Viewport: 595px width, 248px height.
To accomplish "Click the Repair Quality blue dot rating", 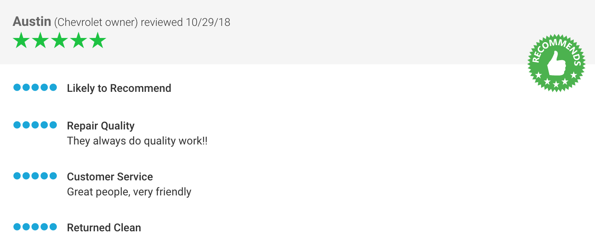I will pos(35,125).
